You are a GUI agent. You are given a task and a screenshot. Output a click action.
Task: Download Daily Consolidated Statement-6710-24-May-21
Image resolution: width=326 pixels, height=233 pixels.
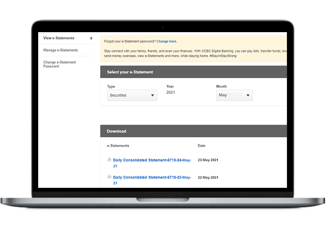[x=152, y=163]
